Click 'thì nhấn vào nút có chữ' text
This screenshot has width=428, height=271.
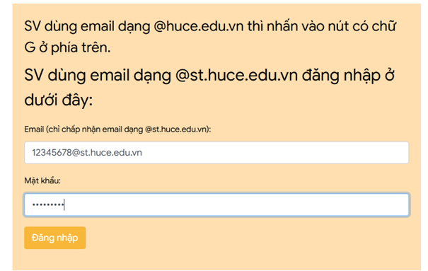click(x=322, y=26)
